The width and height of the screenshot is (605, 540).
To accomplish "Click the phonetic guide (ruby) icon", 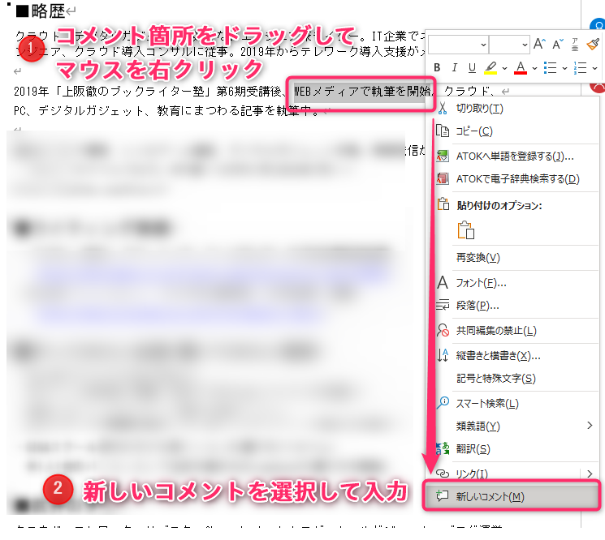I will click(x=575, y=44).
